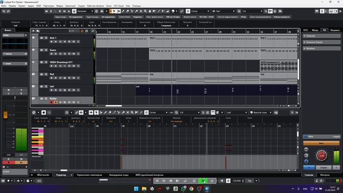Open key editor in separate window
The height and width of the screenshot is (193, 343).
coord(292,113)
